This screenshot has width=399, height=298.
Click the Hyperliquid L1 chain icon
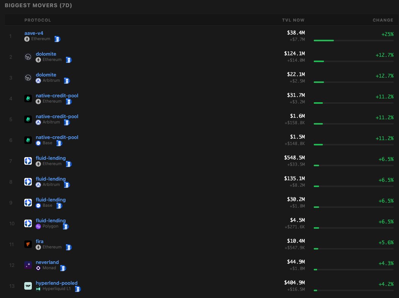coord(38,289)
